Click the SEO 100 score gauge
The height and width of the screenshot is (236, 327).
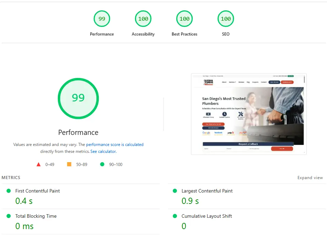tap(226, 19)
